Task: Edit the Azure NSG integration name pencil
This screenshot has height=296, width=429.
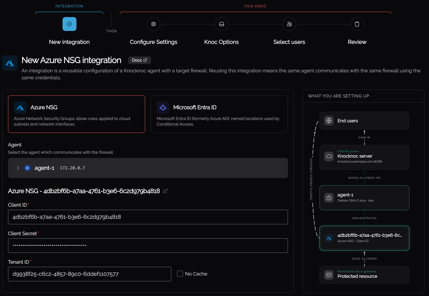Action: click(x=165, y=191)
